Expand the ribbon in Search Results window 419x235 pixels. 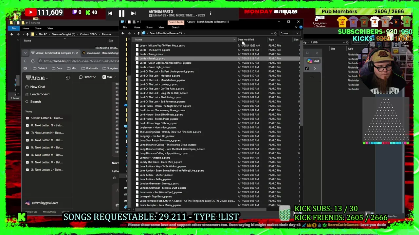pos(296,27)
